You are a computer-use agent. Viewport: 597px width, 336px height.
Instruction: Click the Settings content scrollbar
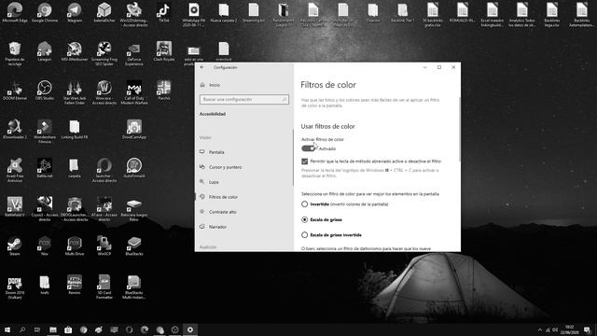pos(459,130)
